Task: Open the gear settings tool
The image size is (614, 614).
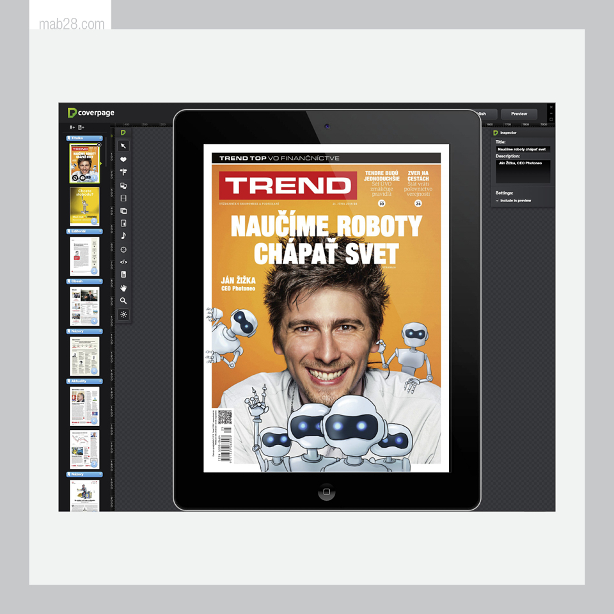Action: 123,315
